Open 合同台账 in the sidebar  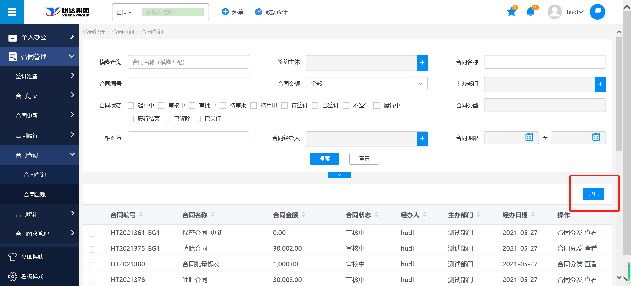[x=35, y=194]
